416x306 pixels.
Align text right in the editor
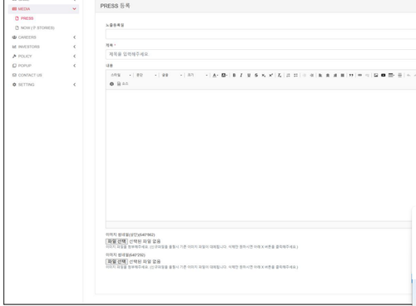pos(335,75)
